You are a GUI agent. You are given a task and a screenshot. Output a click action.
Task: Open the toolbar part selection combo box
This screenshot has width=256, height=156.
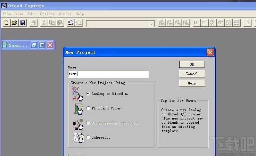[120, 24]
